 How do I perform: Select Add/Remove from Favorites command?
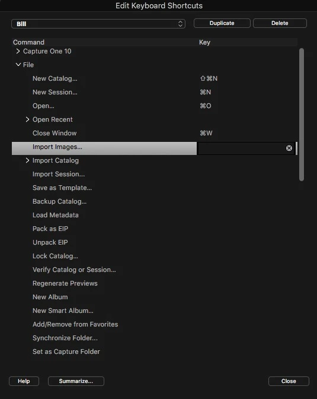pyautogui.click(x=75, y=324)
